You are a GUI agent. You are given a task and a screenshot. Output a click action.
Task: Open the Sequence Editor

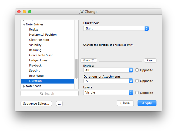pos(36,104)
